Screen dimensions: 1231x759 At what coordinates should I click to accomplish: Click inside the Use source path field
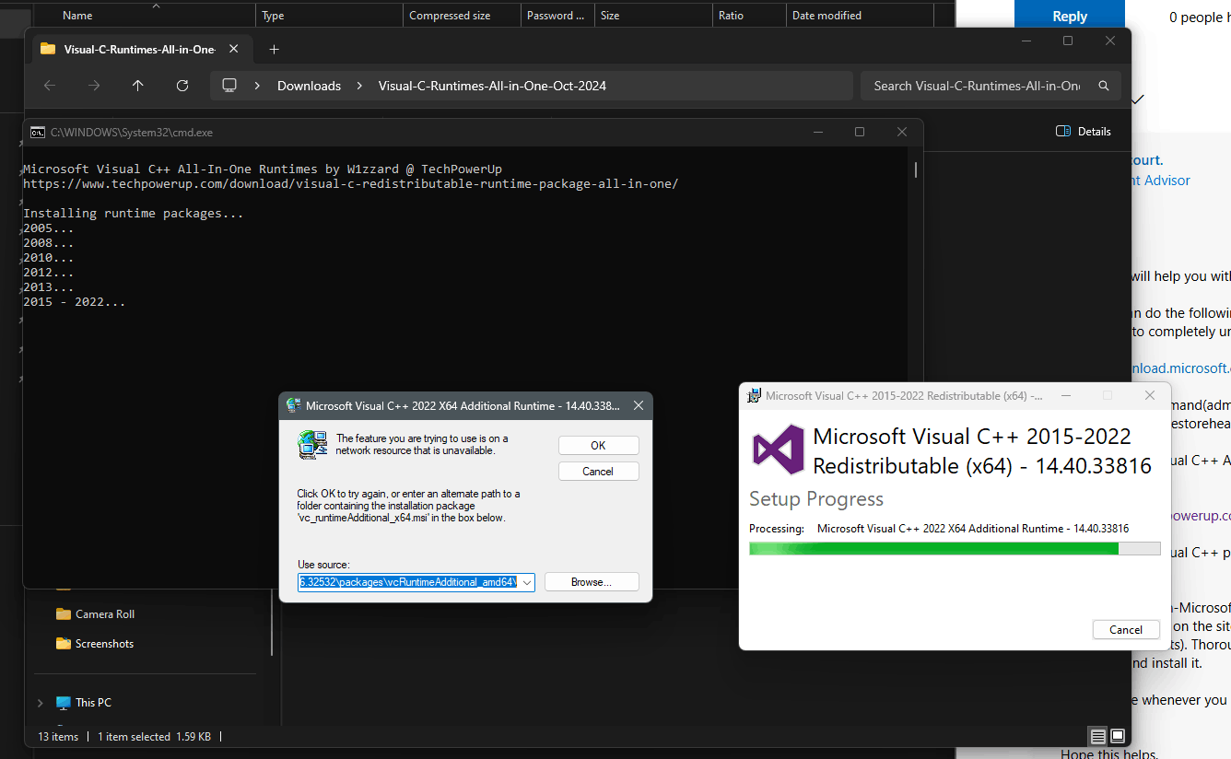pos(408,582)
